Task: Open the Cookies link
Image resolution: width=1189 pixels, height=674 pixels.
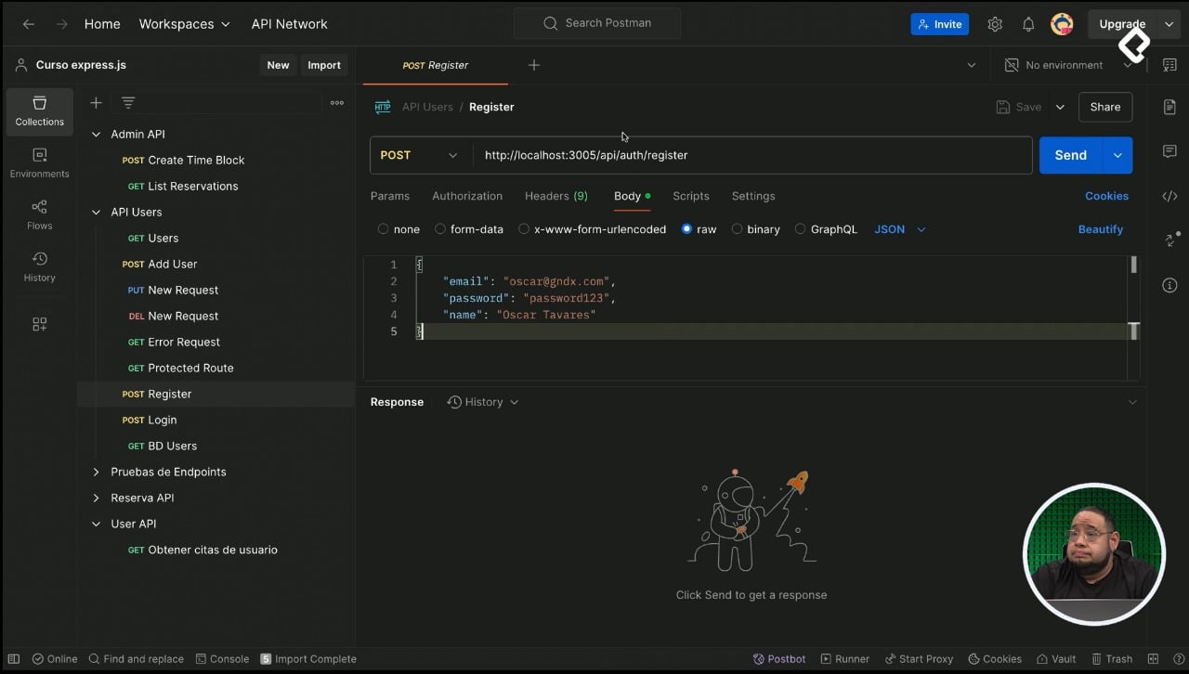Action: 1106,196
